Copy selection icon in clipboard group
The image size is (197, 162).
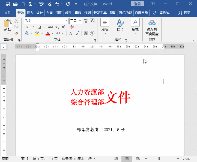[16, 27]
